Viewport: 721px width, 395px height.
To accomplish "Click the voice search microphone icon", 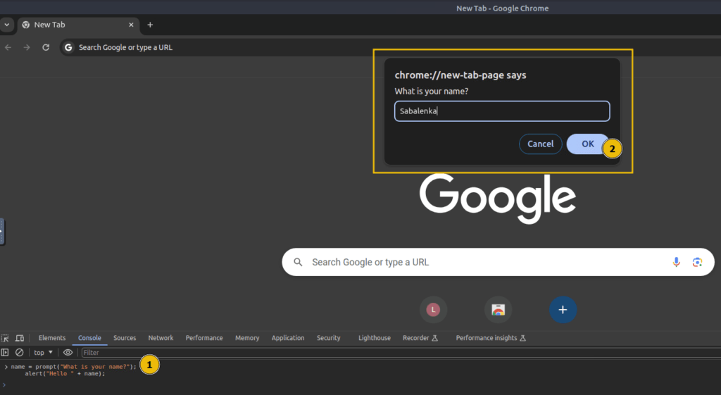I will point(676,262).
